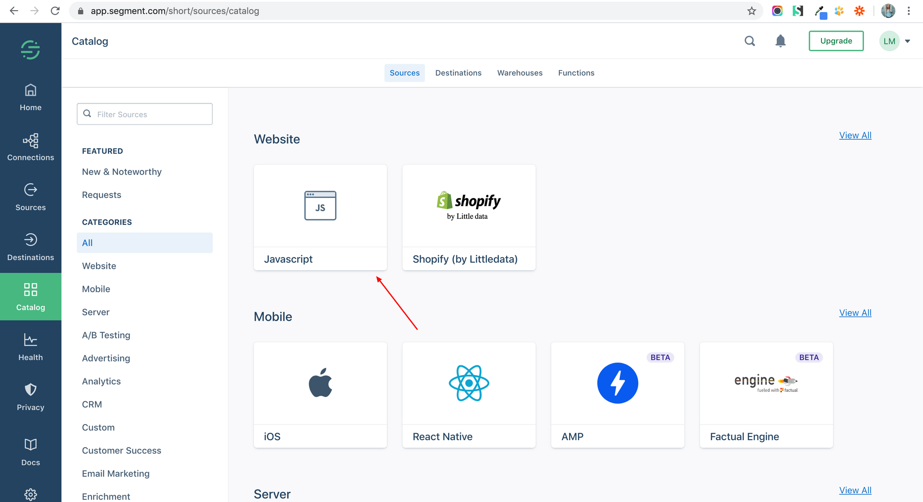The height and width of the screenshot is (502, 923).
Task: Open the Javascript source card
Action: coord(320,217)
